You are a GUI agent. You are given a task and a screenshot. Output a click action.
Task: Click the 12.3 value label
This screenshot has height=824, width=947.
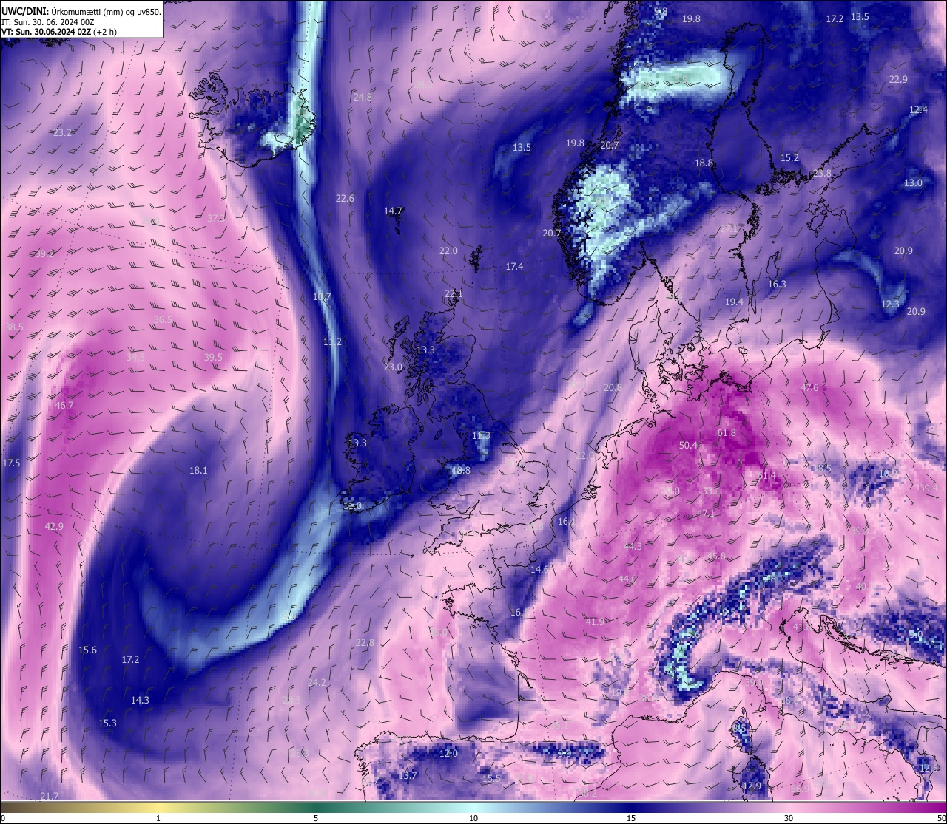click(890, 304)
